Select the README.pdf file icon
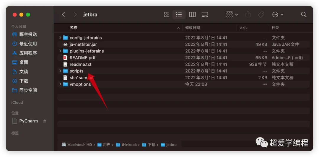319x157 pixels. pyautogui.click(x=65, y=58)
